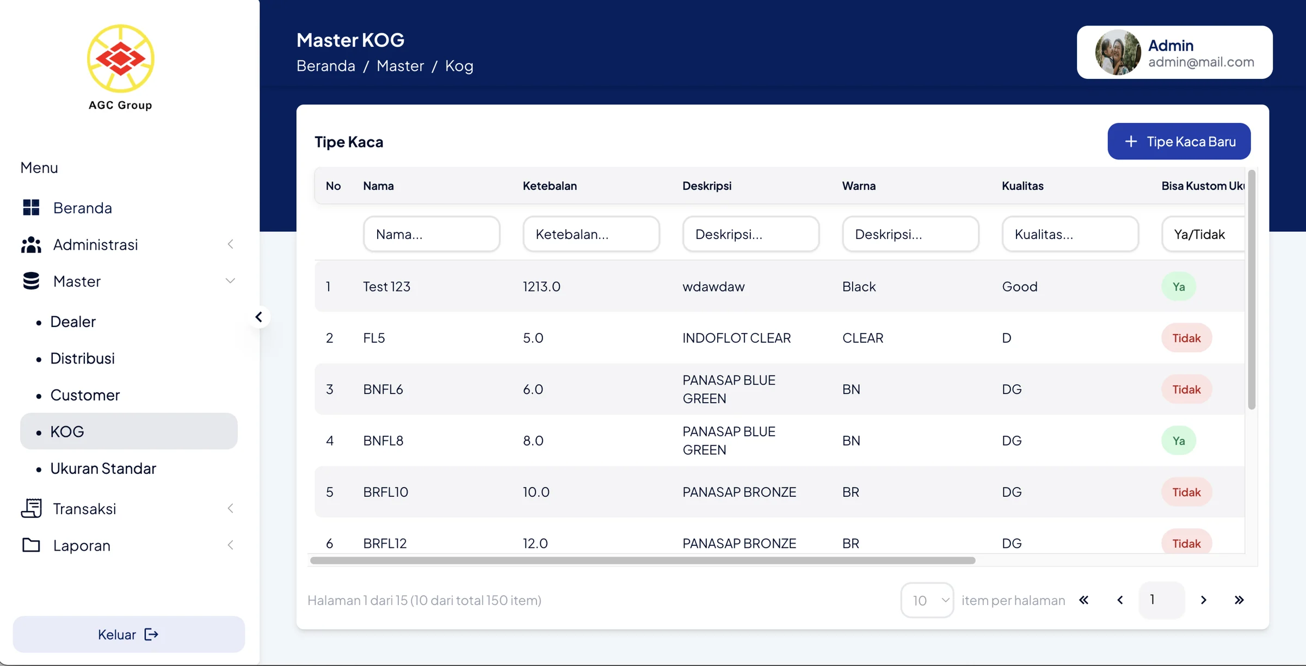
Task: Click the Ketebalan filter field
Action: (591, 234)
